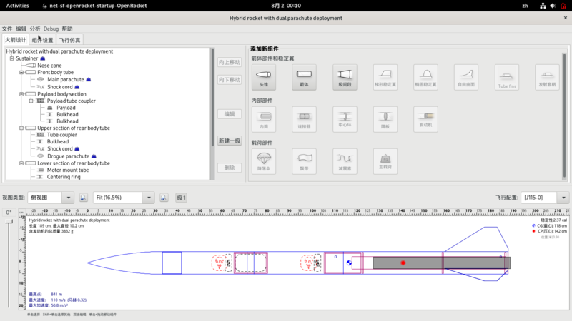The width and height of the screenshot is (572, 321).
Task: Click the 新建一级 button
Action: coord(229,141)
